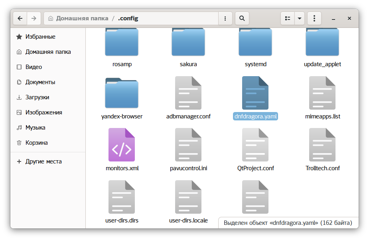Screen dimensions: 369x240
Task: Open the main three-dot window menu
Action: (314, 18)
